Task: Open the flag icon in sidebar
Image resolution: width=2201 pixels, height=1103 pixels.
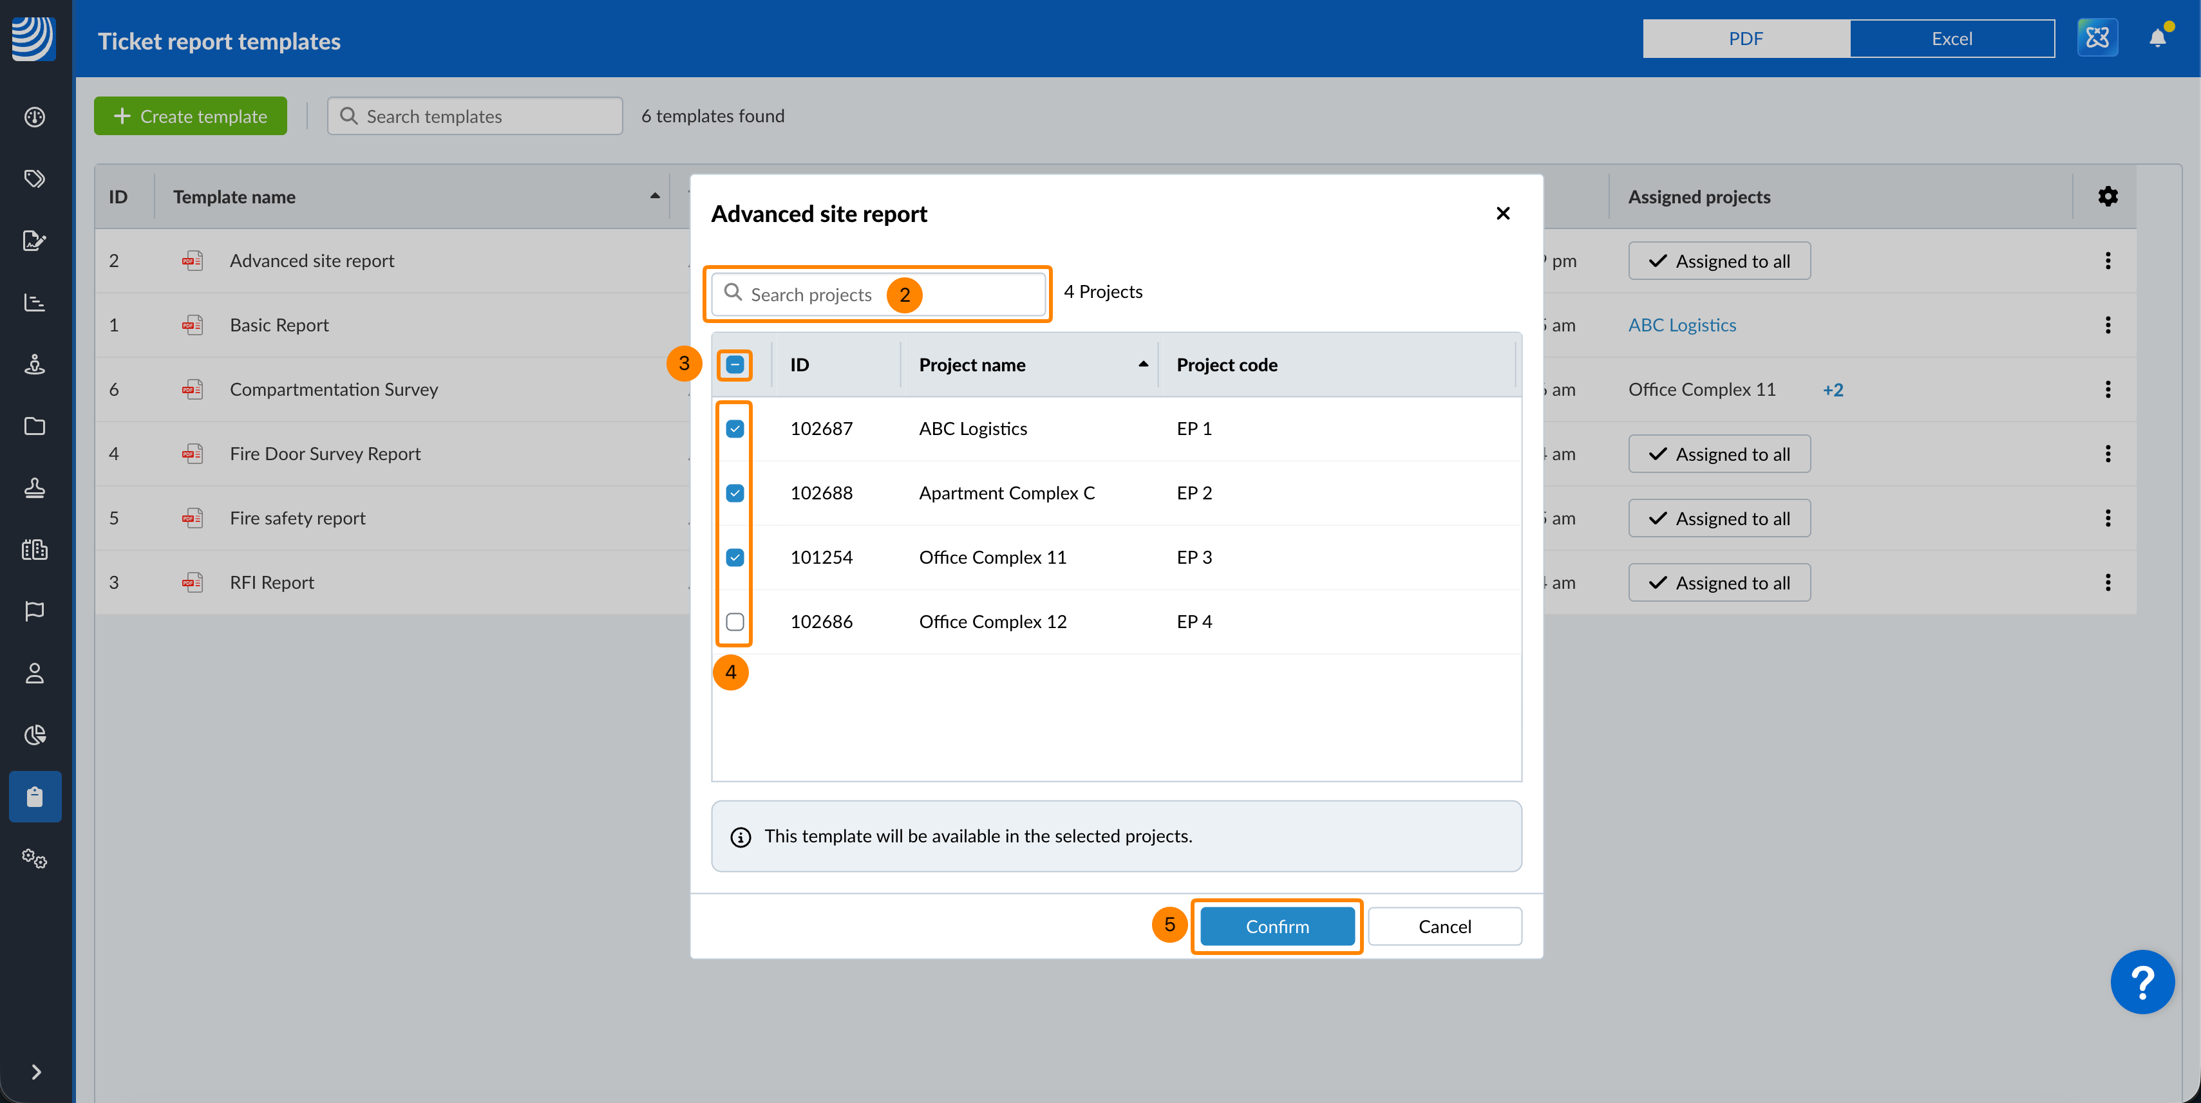Action: click(34, 611)
